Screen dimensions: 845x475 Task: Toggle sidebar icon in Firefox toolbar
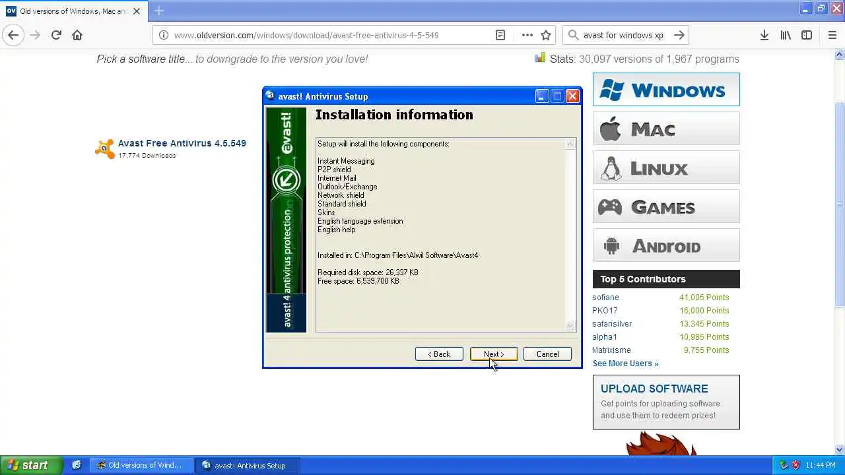point(807,35)
